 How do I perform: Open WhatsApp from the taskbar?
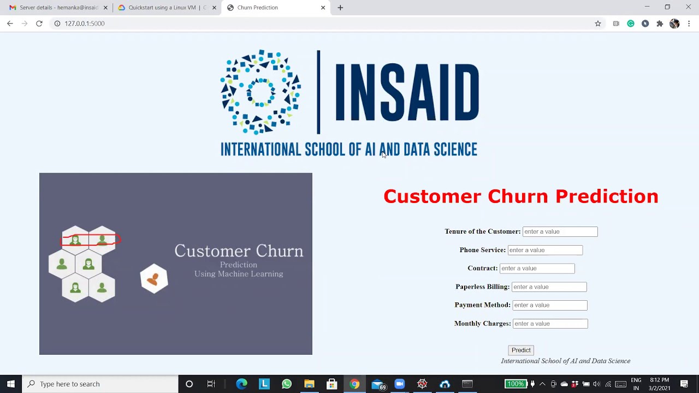(287, 384)
